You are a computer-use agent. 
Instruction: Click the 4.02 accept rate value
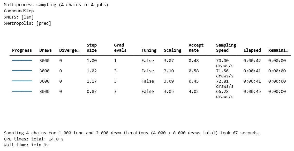[x=194, y=91]
